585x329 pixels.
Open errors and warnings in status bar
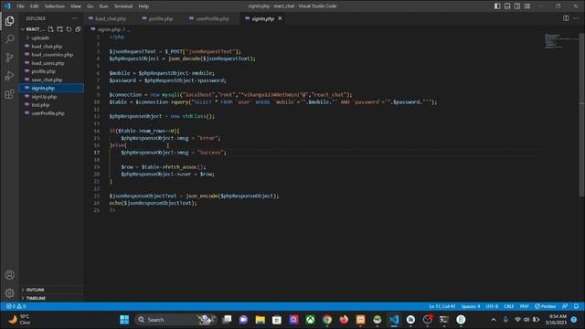pyautogui.click(x=16, y=306)
